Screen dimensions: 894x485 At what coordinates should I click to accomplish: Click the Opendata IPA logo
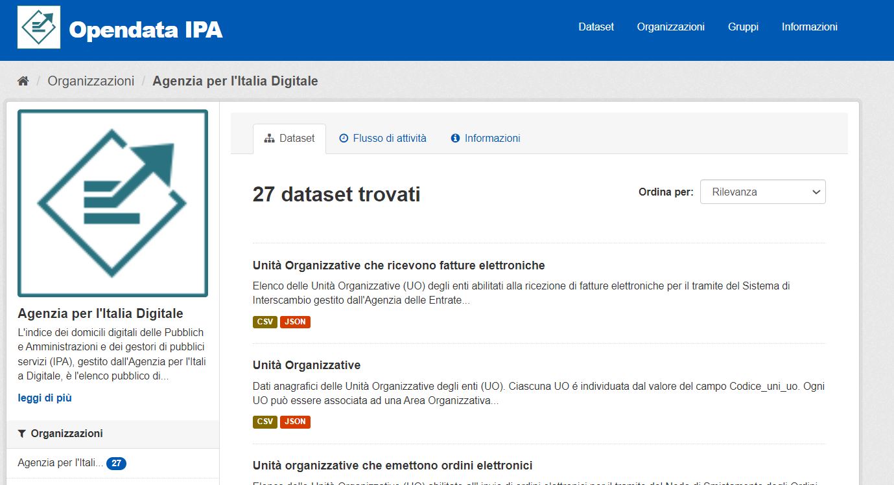click(x=120, y=28)
